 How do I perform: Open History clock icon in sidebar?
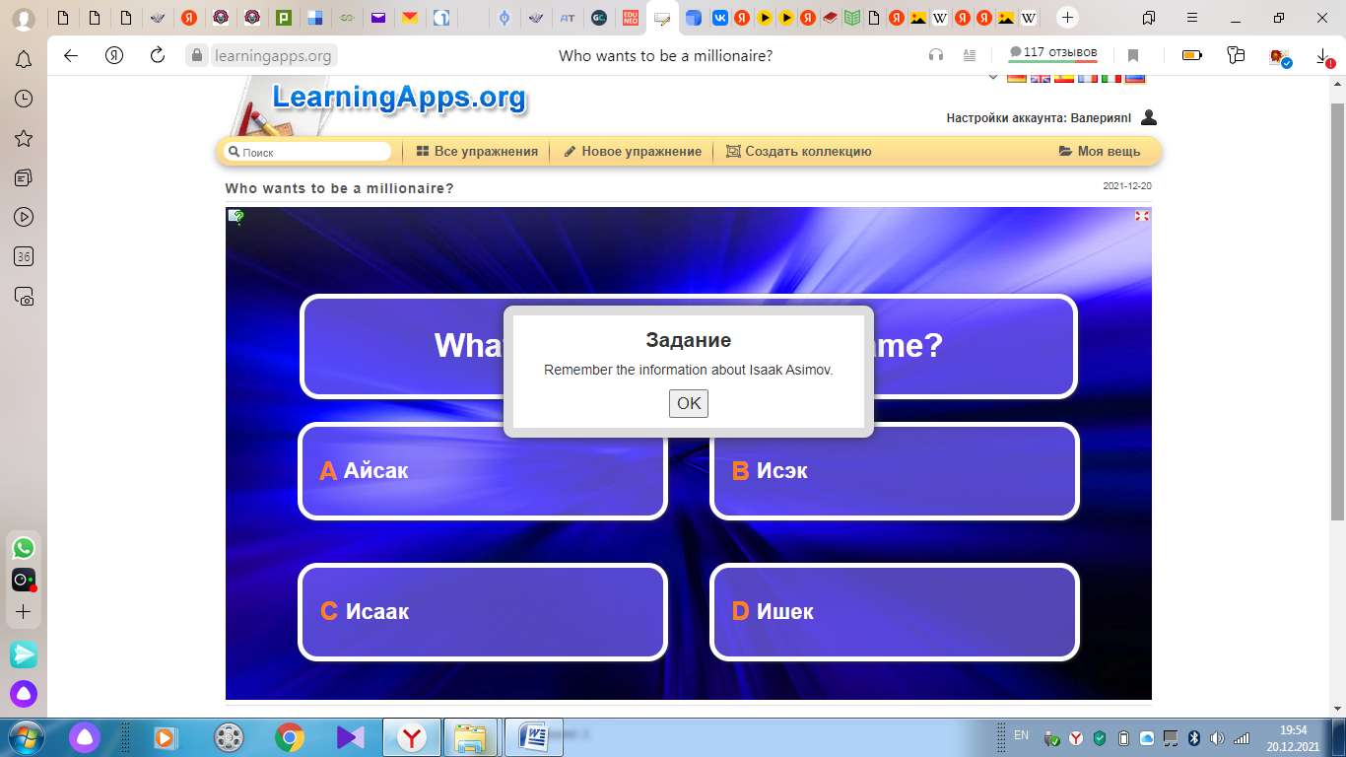coord(24,99)
